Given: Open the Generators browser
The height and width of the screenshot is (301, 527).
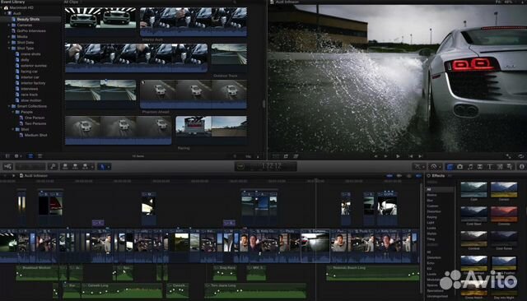Looking at the screenshot, I should [x=500, y=166].
